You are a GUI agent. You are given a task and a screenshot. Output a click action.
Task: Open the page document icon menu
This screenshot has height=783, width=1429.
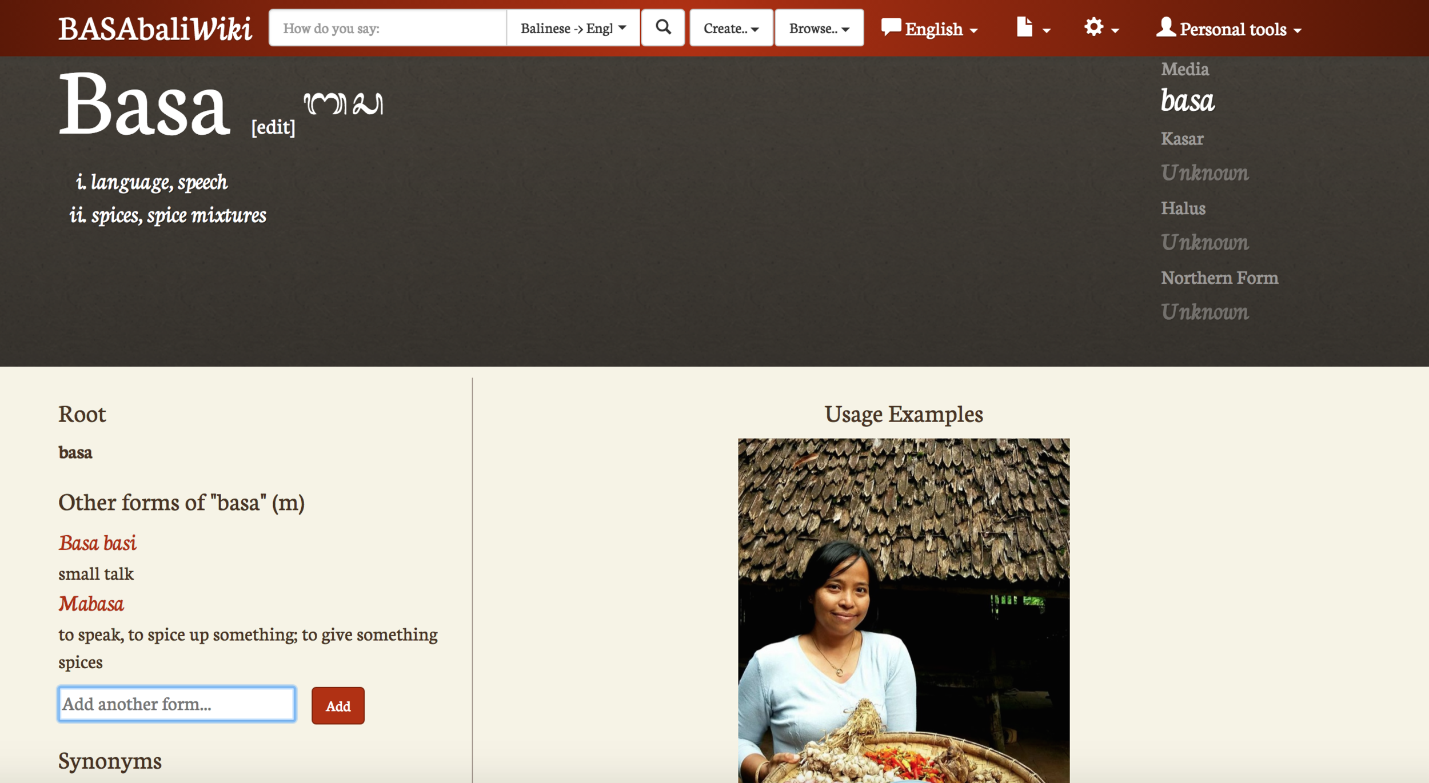coord(1033,28)
